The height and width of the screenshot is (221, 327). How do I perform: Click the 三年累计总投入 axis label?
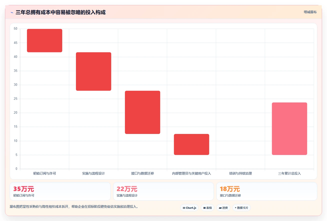[x=290, y=173]
